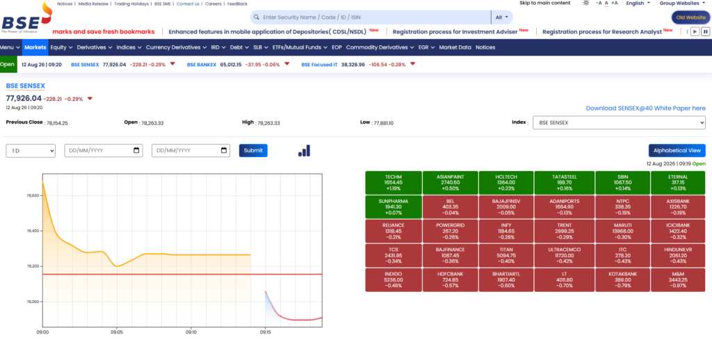Expand the Derivatives menu
The height and width of the screenshot is (342, 712).
tap(95, 47)
